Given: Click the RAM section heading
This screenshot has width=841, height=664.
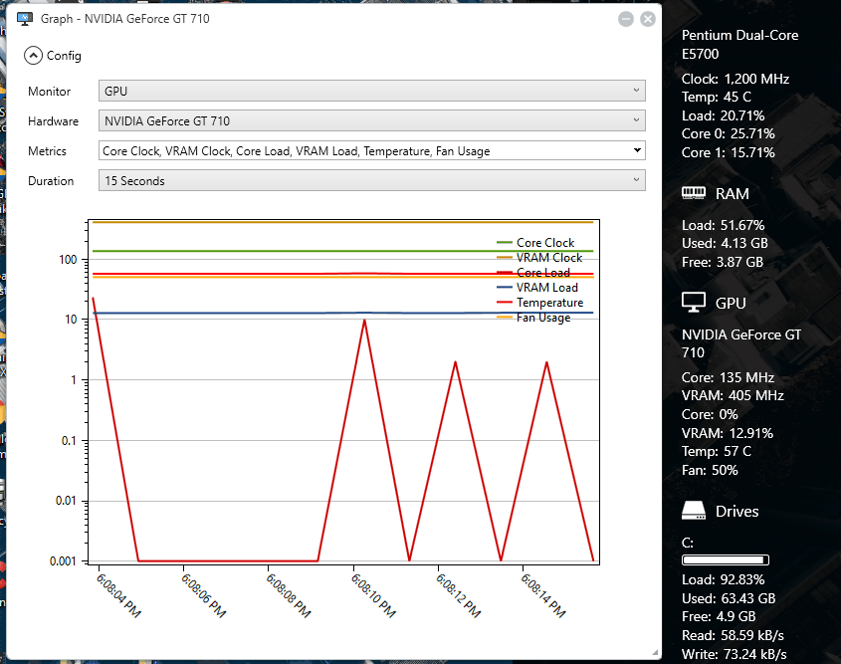Looking at the screenshot, I should tap(733, 193).
